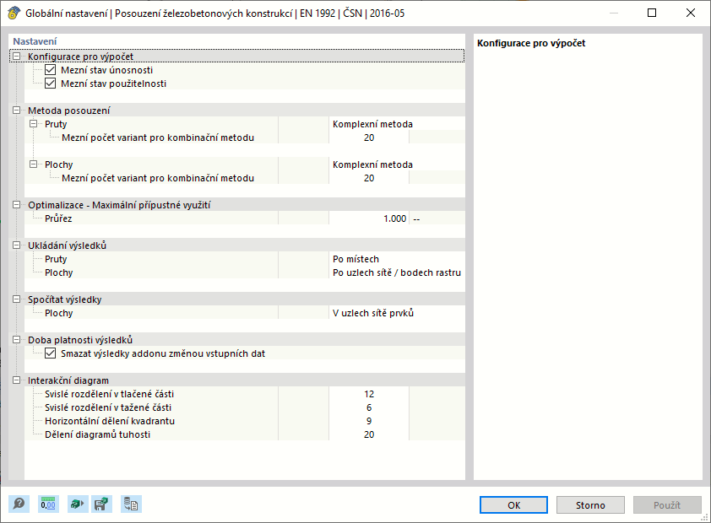Collapse the Plochy subgroup under Metoda posouzení
711x523 pixels.
tap(34, 164)
